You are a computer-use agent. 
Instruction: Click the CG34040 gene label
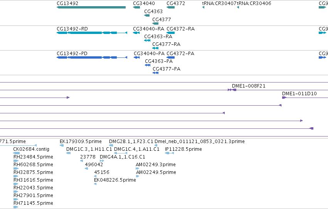[144, 3]
